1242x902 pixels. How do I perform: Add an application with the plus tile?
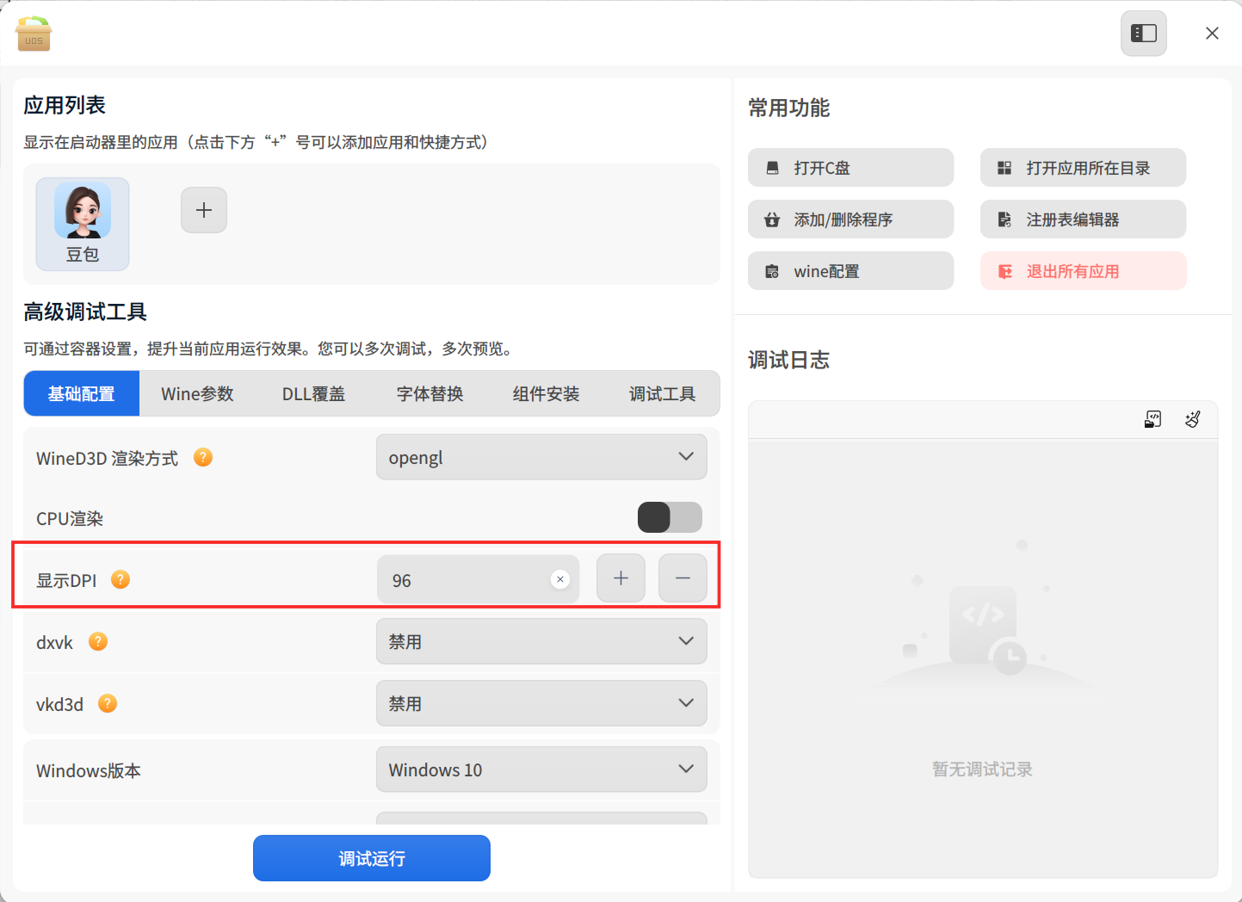[x=204, y=210]
